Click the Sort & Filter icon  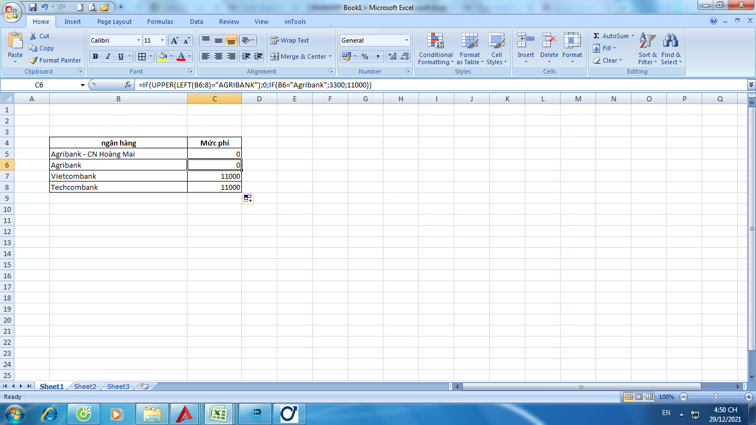(648, 42)
